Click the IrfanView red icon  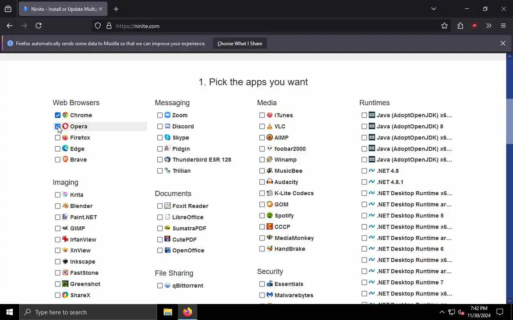click(65, 240)
